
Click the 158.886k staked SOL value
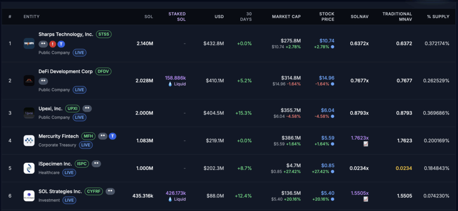175,78
